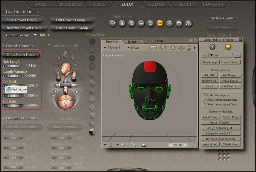Screen dimensions: 256x172
Task: Switch to the CLOTH room tab
Action: click(156, 4)
